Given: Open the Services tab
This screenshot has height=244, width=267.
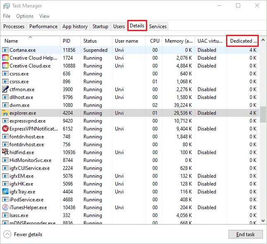Looking at the screenshot, I should pyautogui.click(x=158, y=27).
